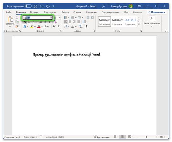The width and height of the screenshot is (172, 142).
Task: Toggle italic formatting (К)
Action: point(29,22)
